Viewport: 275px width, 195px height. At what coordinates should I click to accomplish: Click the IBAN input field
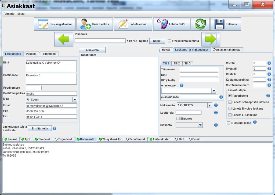(199, 75)
